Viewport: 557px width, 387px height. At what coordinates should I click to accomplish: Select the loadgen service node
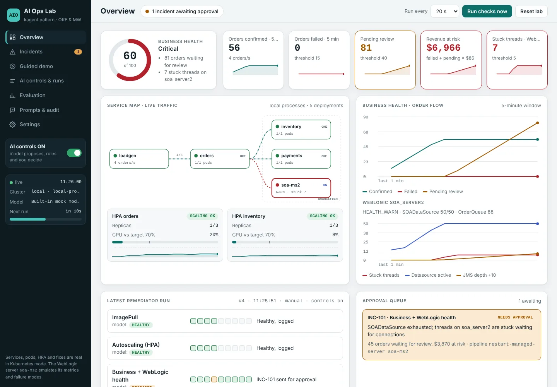point(139,159)
